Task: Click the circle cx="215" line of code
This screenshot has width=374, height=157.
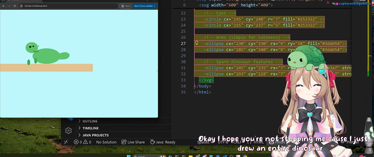Action: coord(264,25)
